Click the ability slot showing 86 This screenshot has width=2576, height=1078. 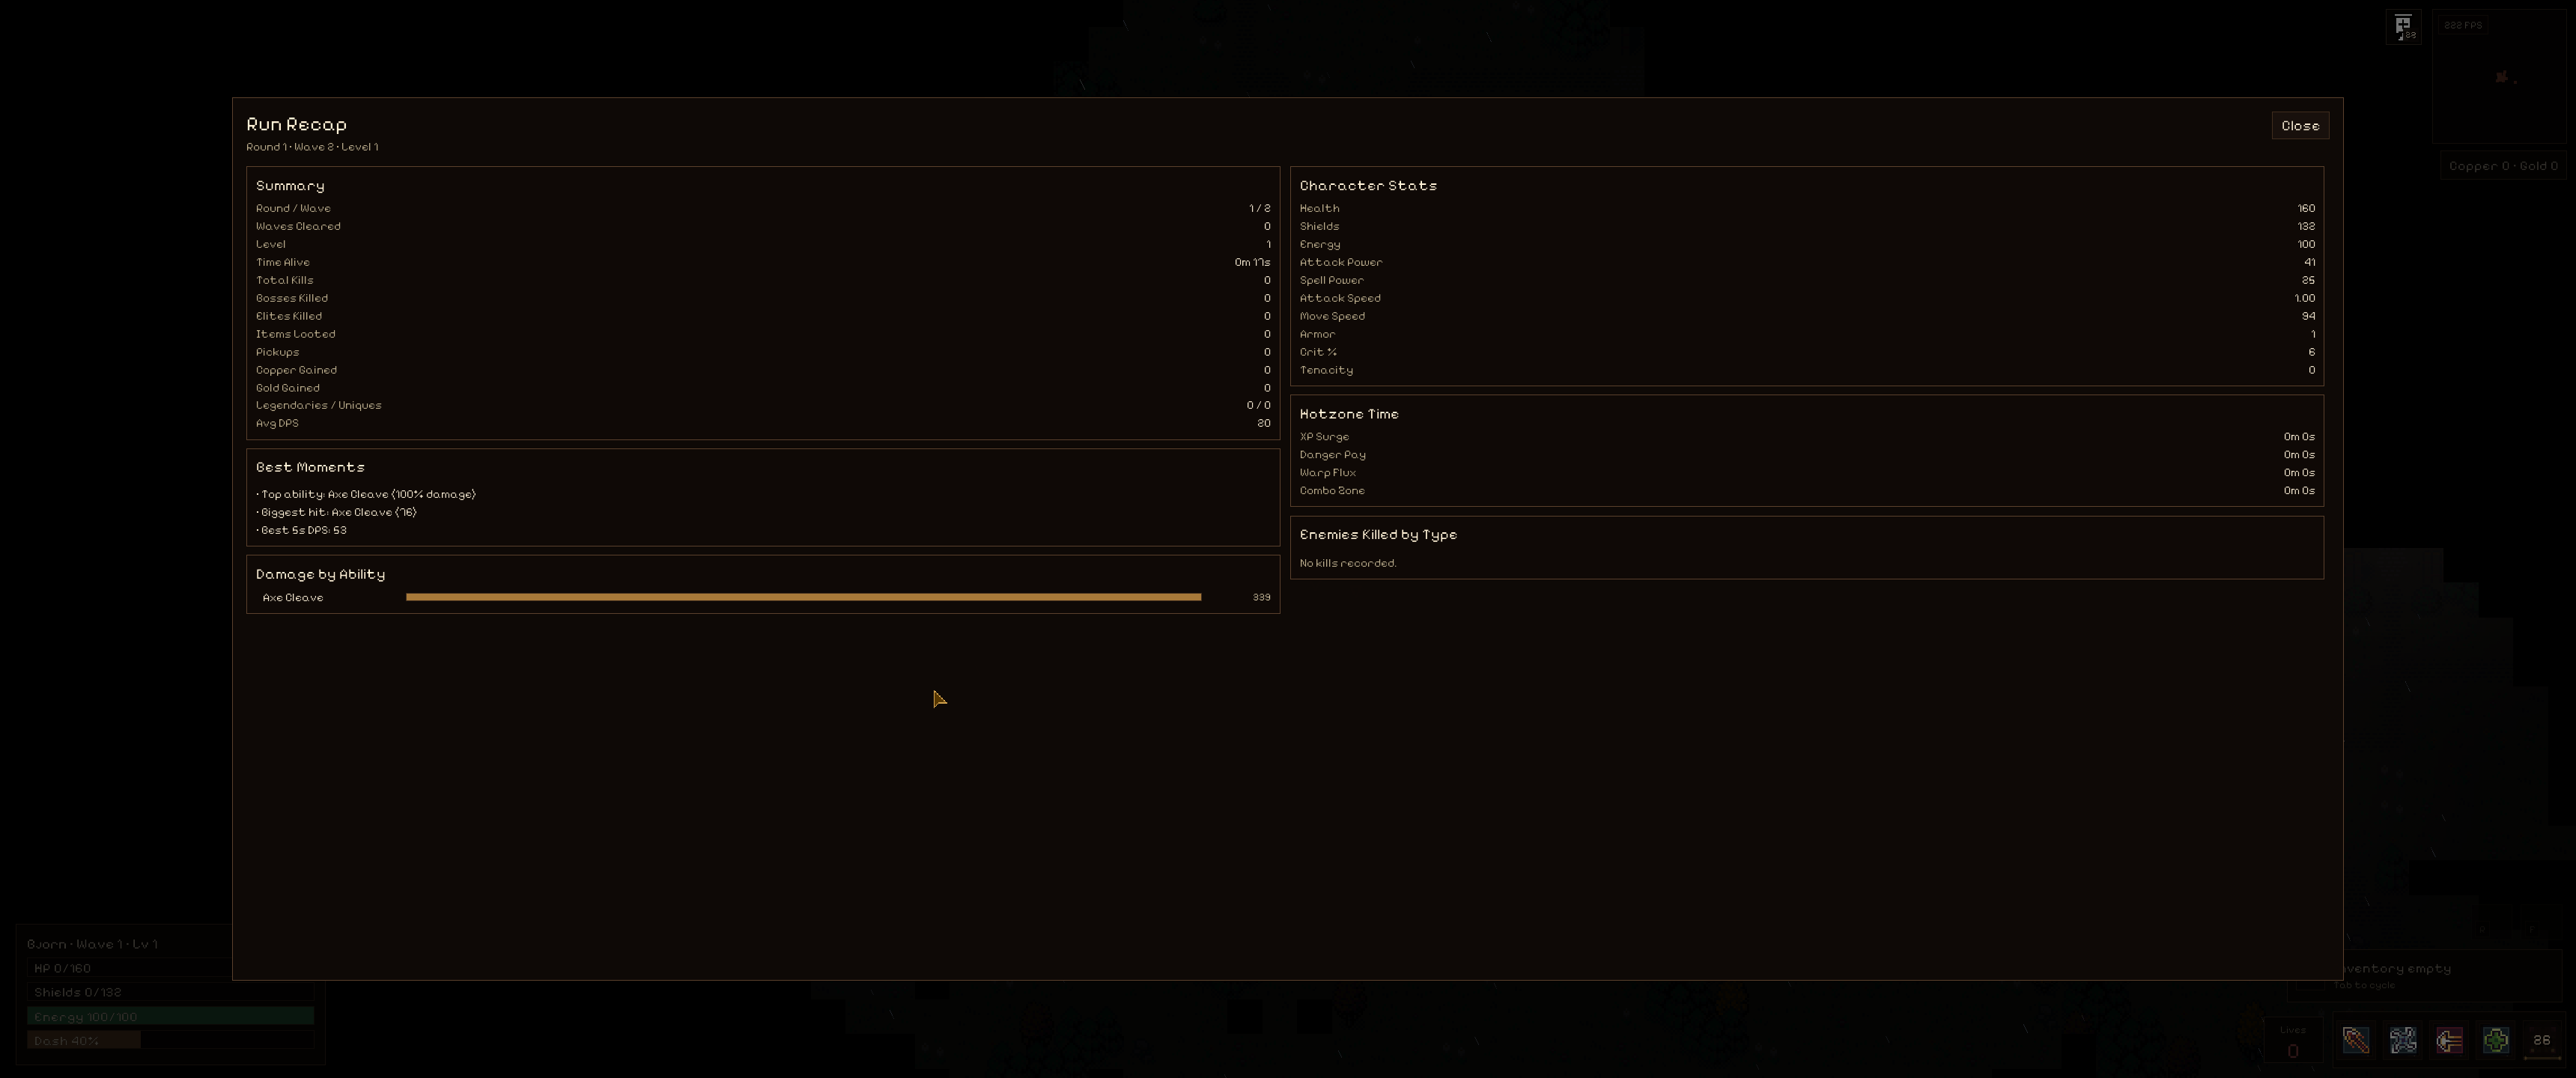pyautogui.click(x=2541, y=1040)
